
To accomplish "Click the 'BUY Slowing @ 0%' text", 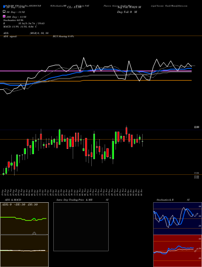I will click(x=63, y=36).
